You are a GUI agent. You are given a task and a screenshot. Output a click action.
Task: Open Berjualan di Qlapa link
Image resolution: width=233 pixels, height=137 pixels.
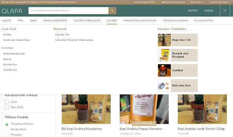point(173,2)
